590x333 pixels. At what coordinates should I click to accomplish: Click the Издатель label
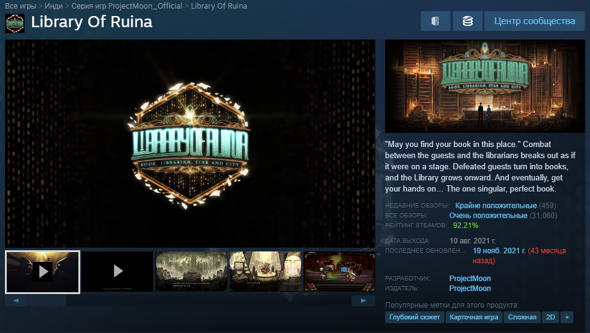coord(402,288)
